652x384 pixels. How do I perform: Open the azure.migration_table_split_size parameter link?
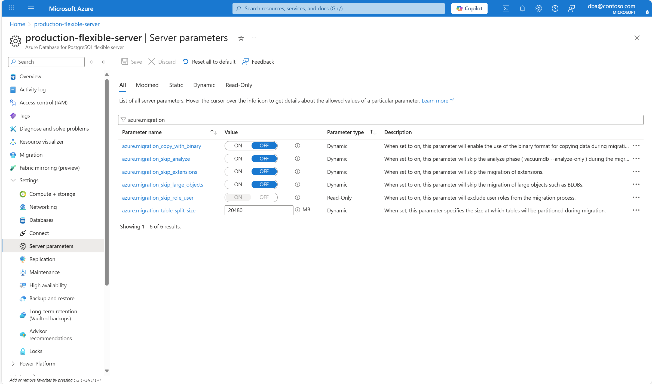click(159, 210)
